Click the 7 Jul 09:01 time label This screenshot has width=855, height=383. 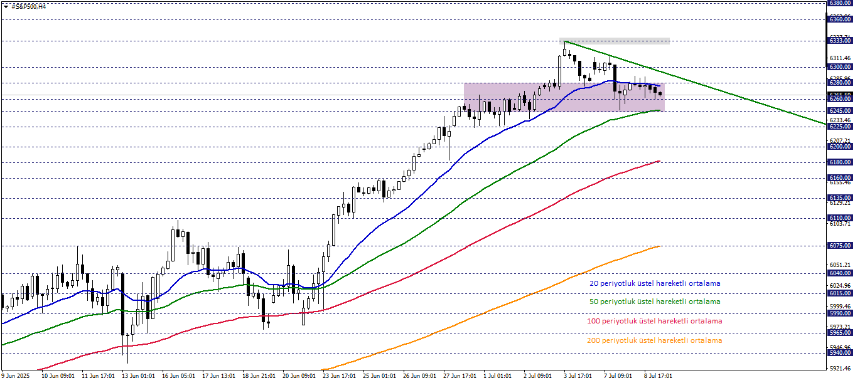point(620,377)
